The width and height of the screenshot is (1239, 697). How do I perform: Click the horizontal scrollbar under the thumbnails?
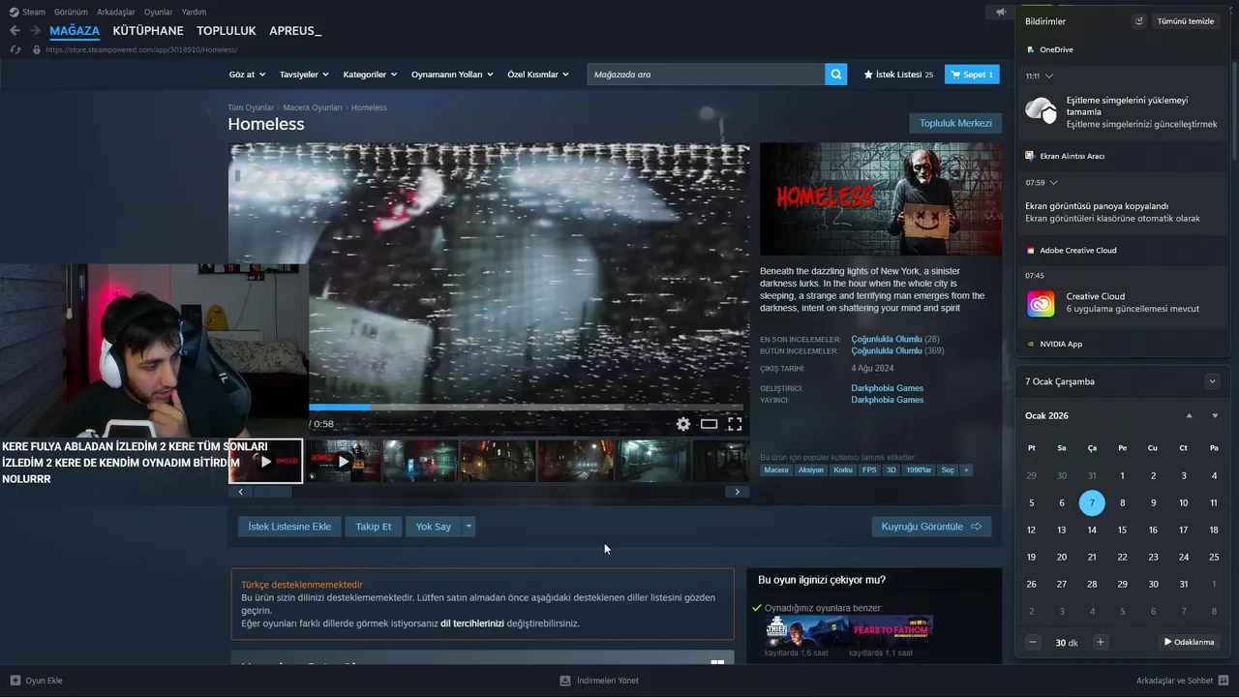pos(489,492)
